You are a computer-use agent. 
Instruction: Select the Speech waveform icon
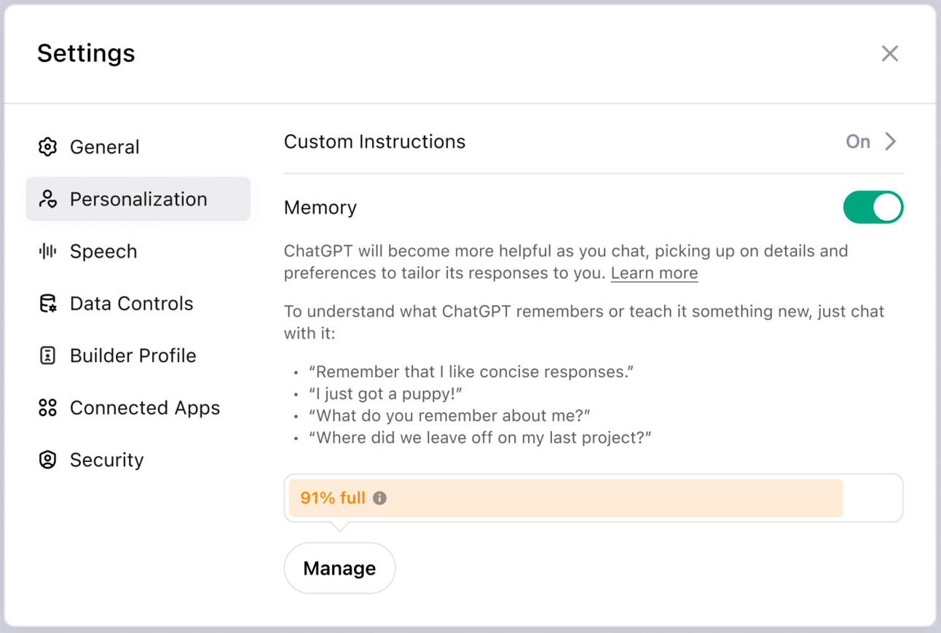click(x=47, y=251)
